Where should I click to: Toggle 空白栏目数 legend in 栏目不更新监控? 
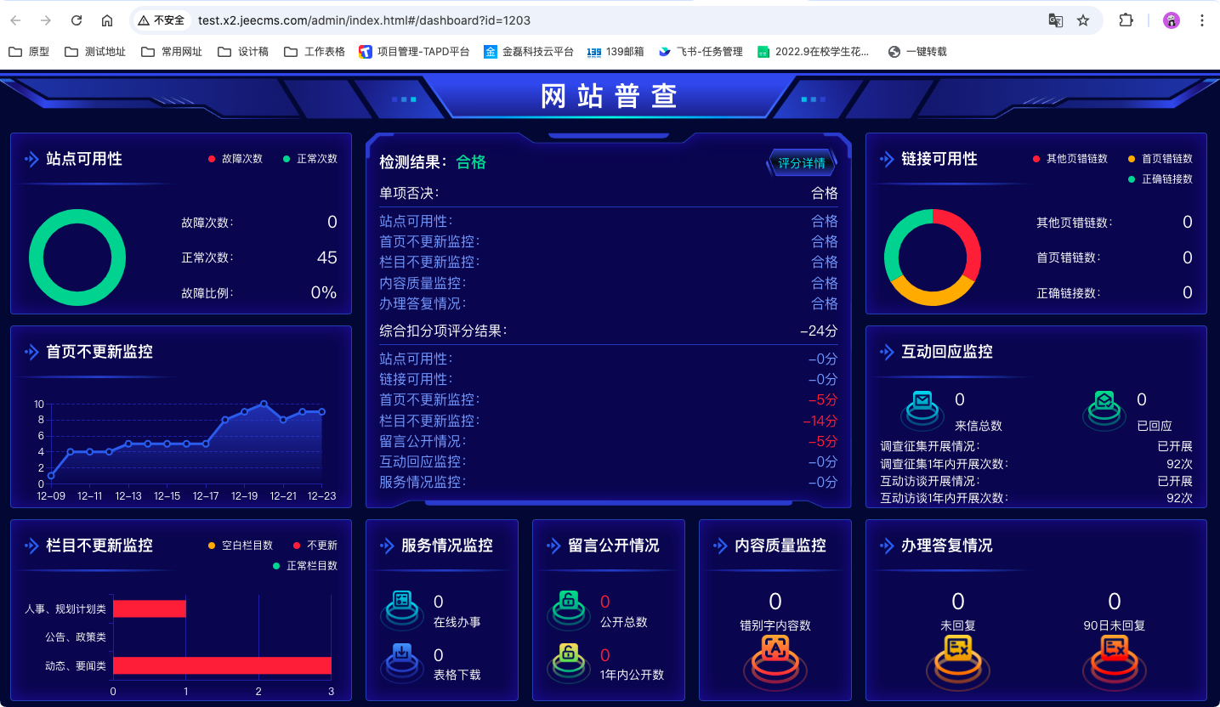240,546
